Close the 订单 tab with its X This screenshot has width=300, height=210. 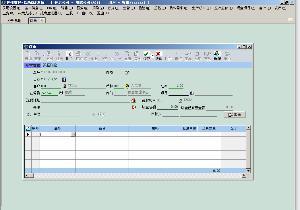[42, 20]
